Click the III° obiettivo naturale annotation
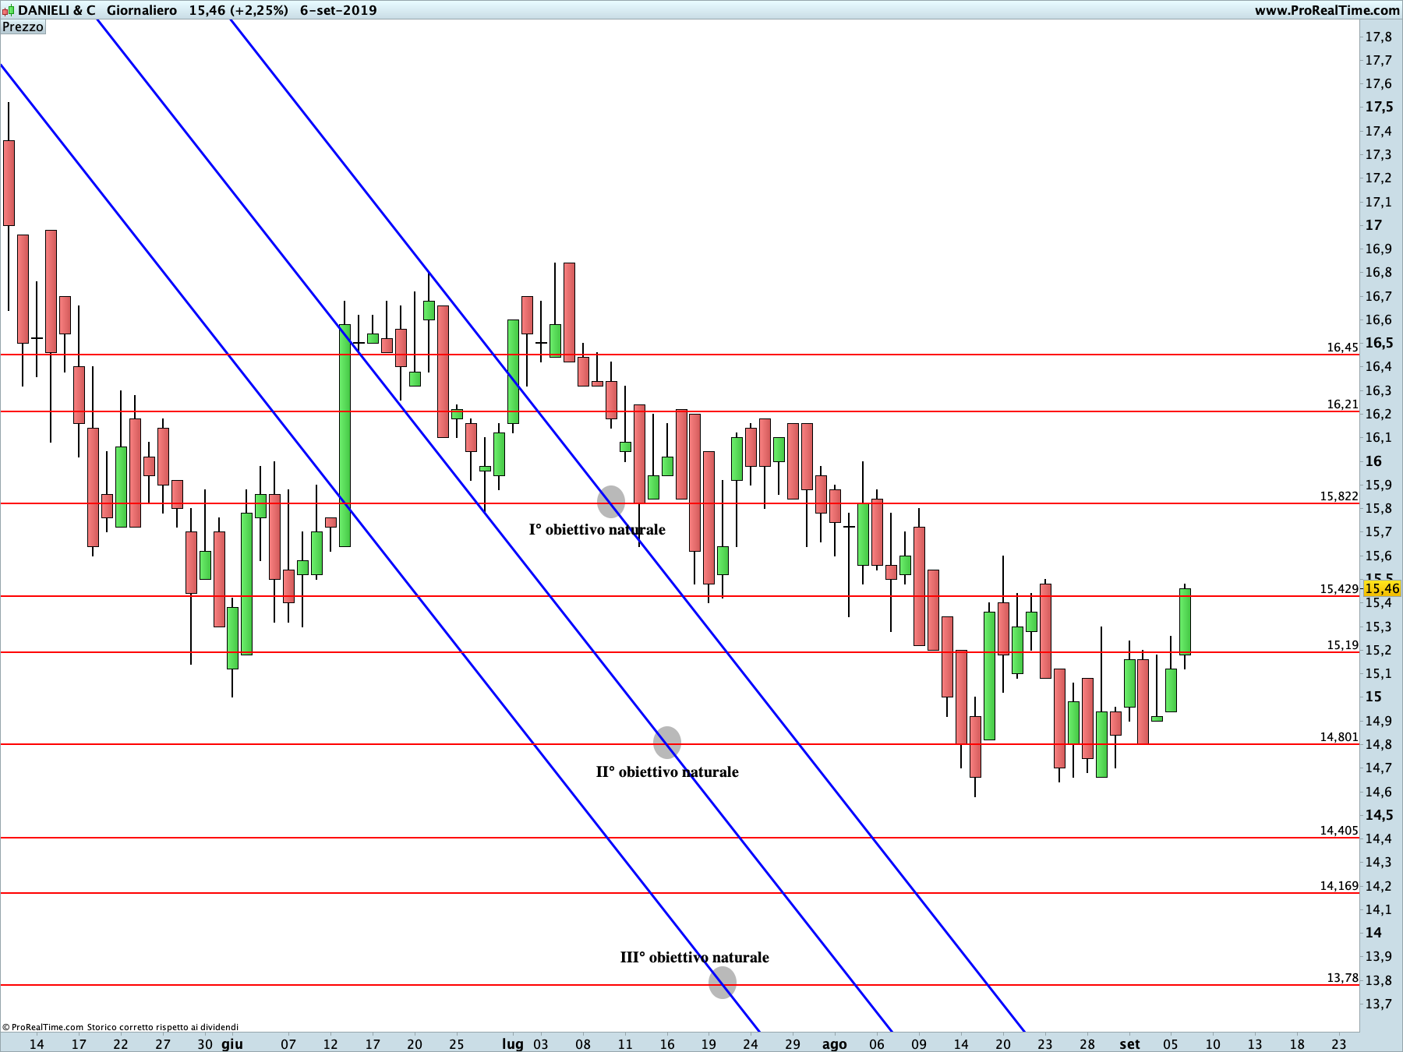The height and width of the screenshot is (1052, 1403). [694, 957]
